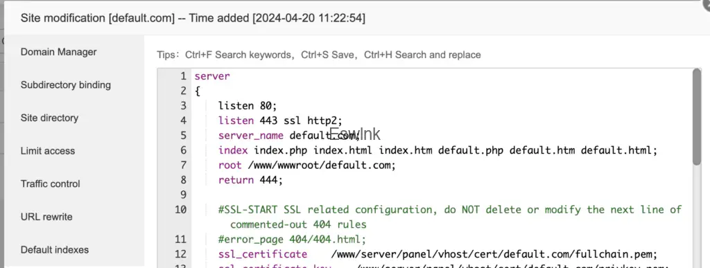The height and width of the screenshot is (268, 710).
Task: Open the URL rewrite settings
Action: (46, 217)
